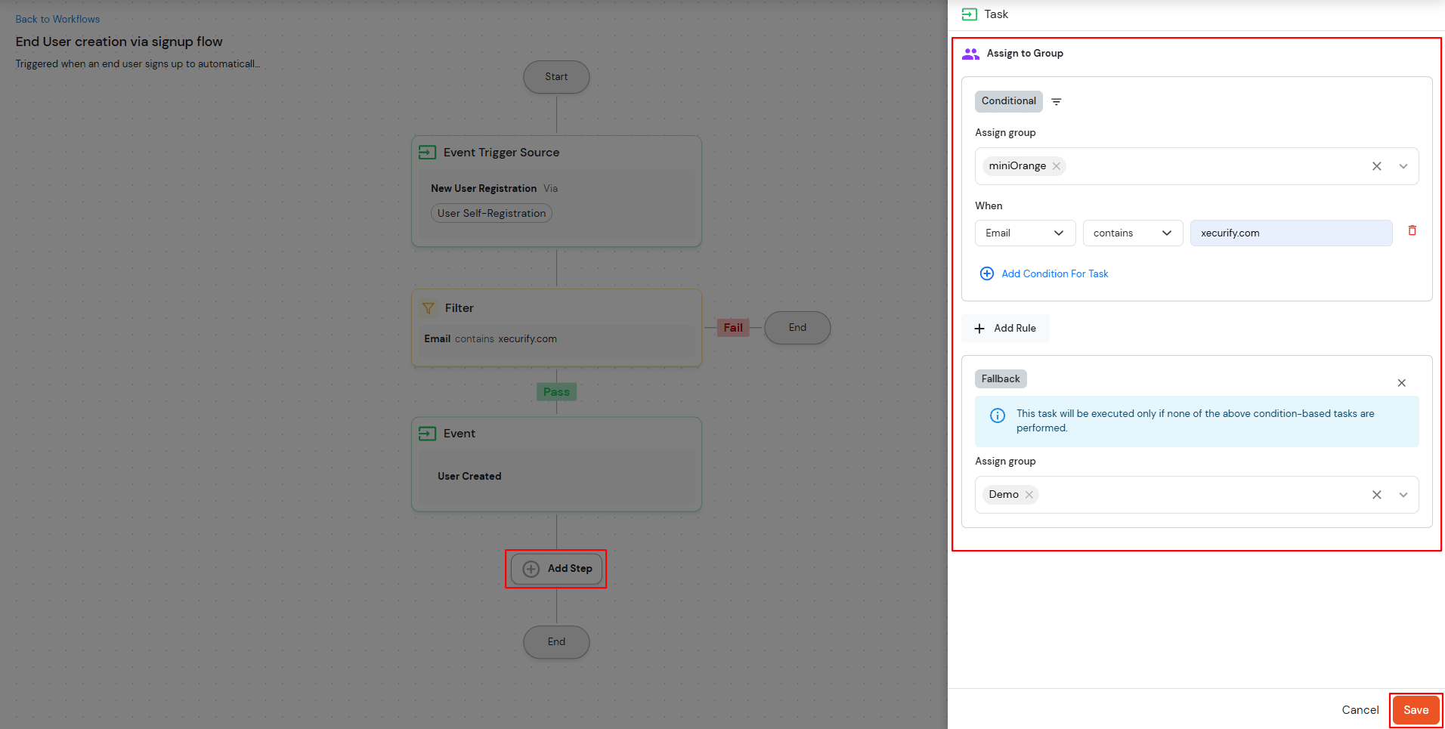Click the info icon in fallback notice
Screen dimensions: 1445x729
point(997,415)
